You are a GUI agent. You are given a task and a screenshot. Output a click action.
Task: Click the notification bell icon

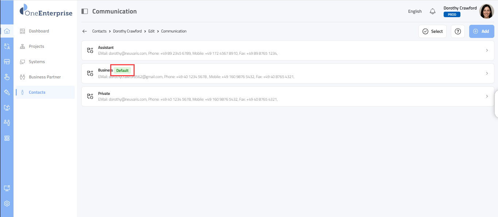433,11
